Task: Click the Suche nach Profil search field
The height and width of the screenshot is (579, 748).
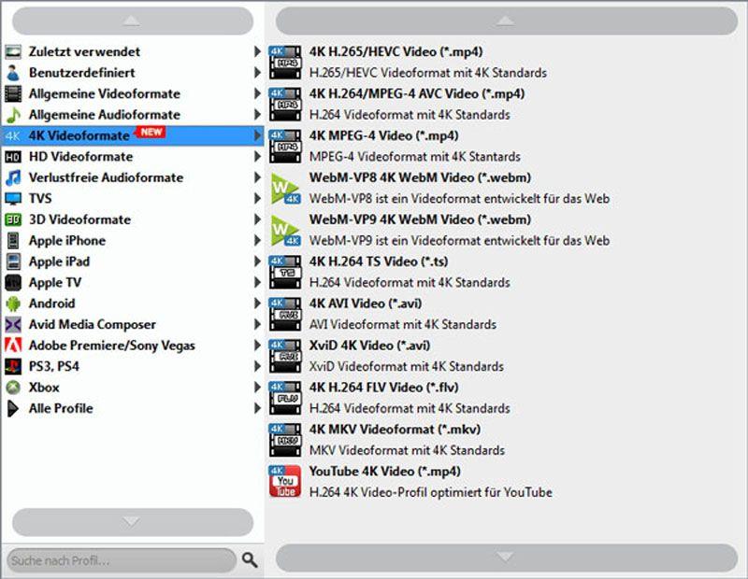Action: point(117,560)
